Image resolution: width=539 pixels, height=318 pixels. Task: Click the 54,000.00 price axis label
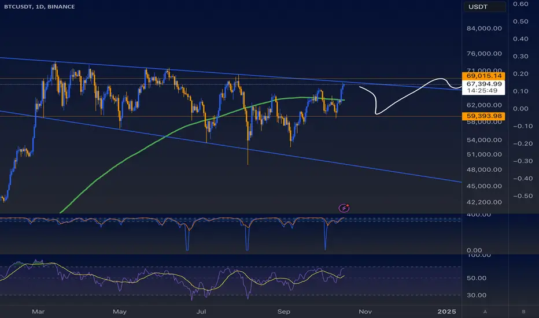click(484, 140)
